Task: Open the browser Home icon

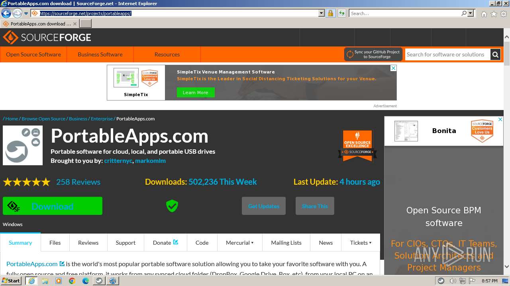Action: pyautogui.click(x=484, y=14)
